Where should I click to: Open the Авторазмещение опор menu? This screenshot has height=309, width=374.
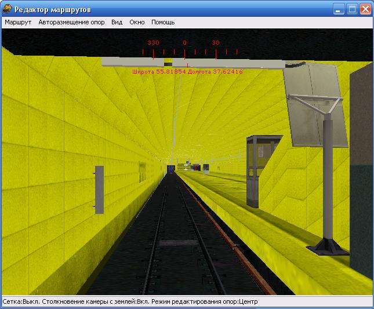pos(71,23)
